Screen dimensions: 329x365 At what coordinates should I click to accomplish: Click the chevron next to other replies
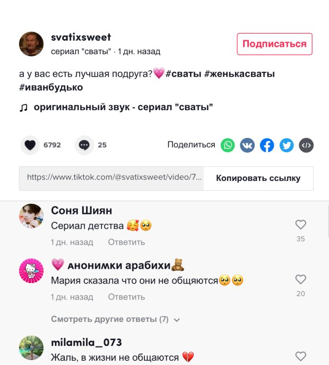[x=177, y=320]
